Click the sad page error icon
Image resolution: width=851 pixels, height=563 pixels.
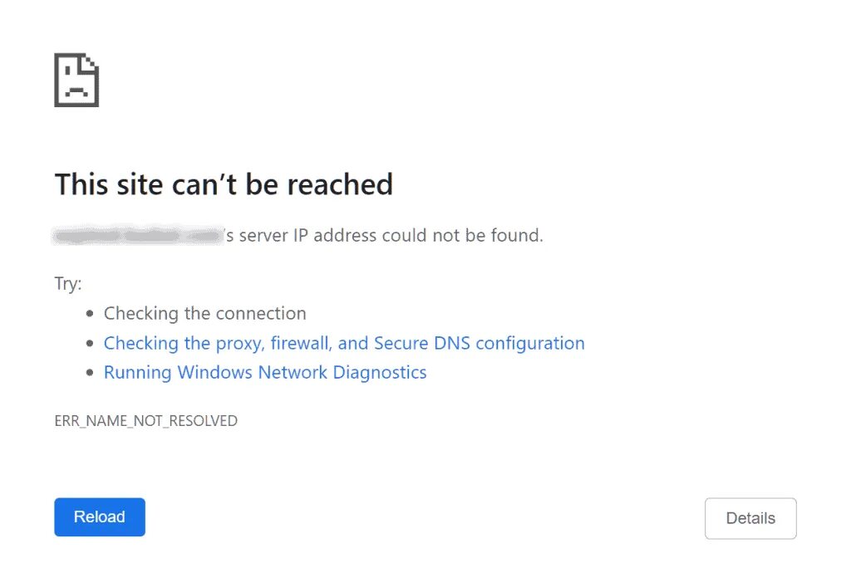click(x=76, y=80)
